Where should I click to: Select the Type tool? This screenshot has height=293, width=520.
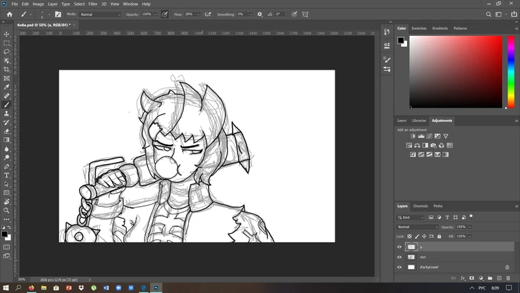7,175
